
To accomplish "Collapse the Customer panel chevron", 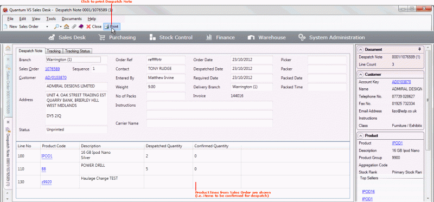I will pyautogui.click(x=361, y=74).
